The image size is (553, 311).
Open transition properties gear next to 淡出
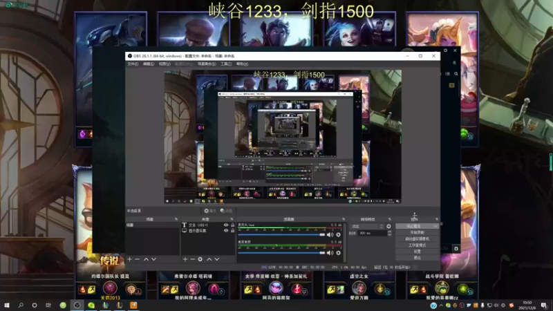click(x=388, y=227)
